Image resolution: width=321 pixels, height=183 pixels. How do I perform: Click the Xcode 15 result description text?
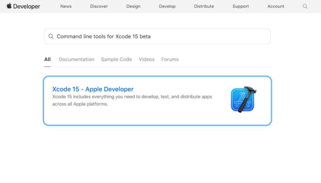click(132, 100)
